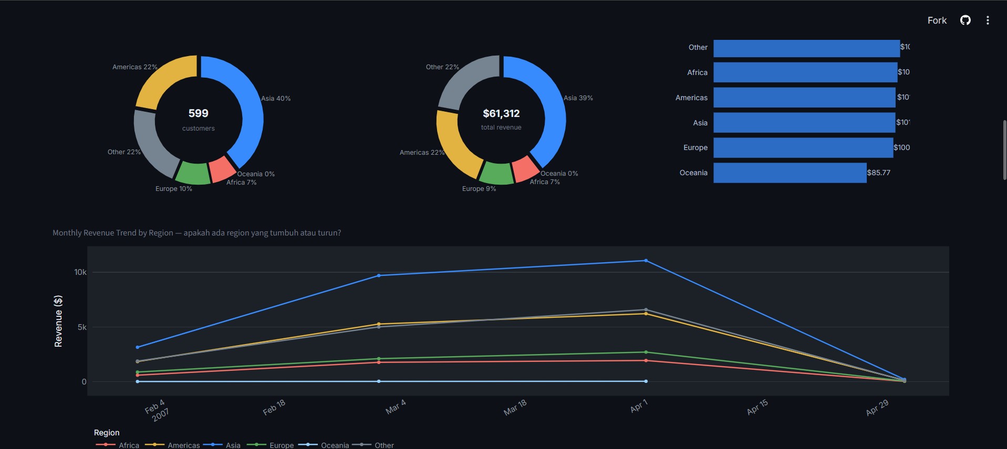This screenshot has height=449, width=1007.
Task: Click "Africa 7%" label on customers donut
Action: (242, 183)
